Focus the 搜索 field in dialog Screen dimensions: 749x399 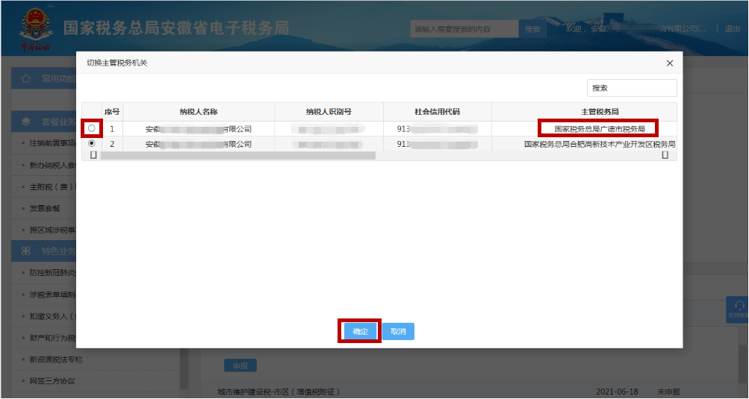pyautogui.click(x=632, y=88)
